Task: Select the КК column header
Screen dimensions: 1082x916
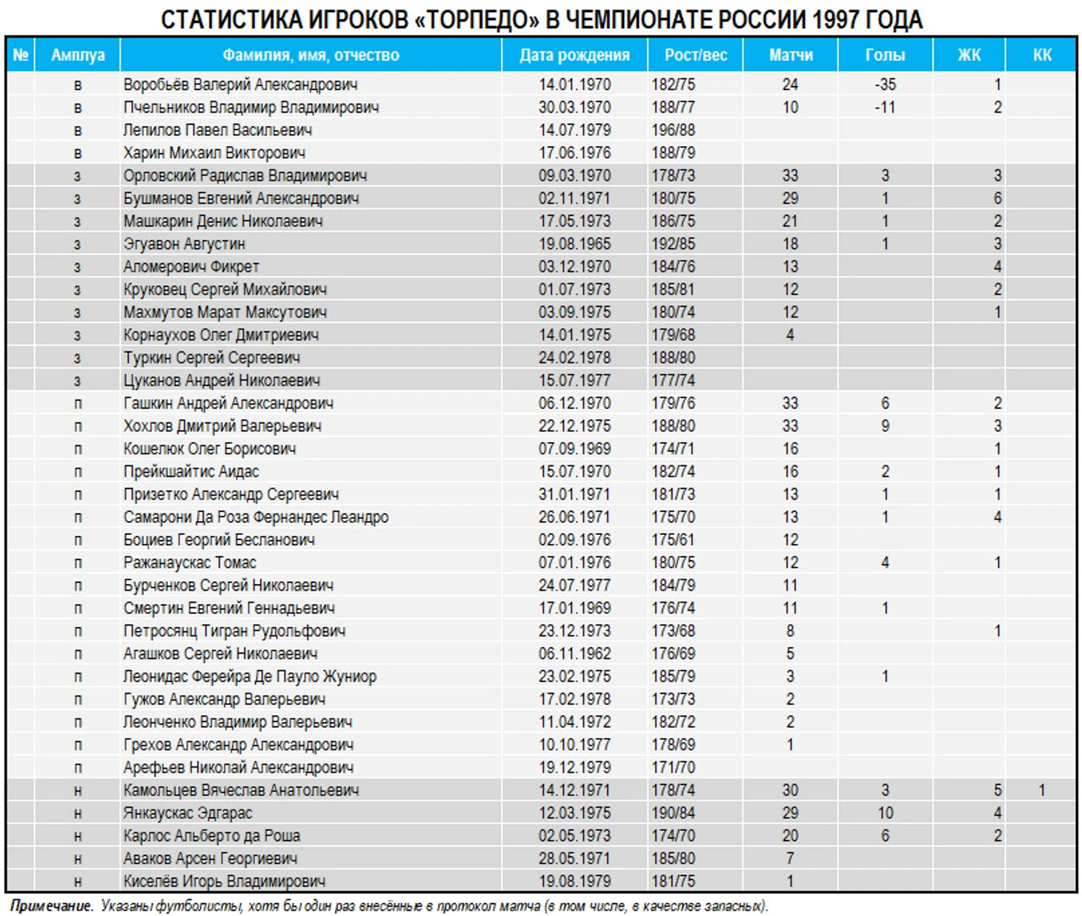Action: pos(1041,55)
